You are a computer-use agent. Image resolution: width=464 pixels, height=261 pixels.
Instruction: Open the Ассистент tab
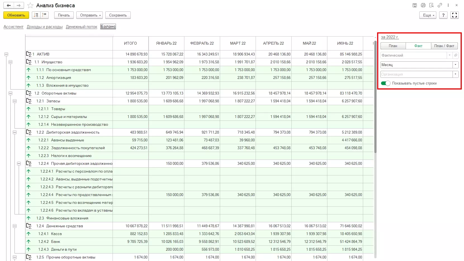[x=13, y=27]
